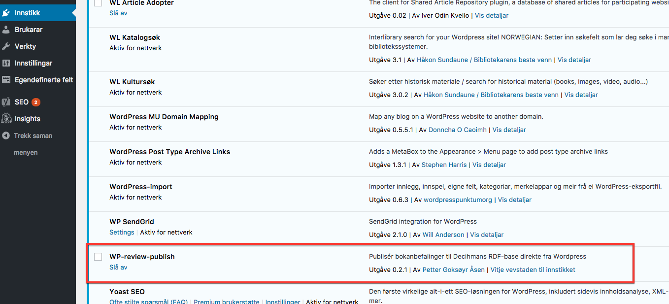Viewport: 669px width, 304px height.
Task: Open the Innstillingar menu item
Action: tap(38, 63)
